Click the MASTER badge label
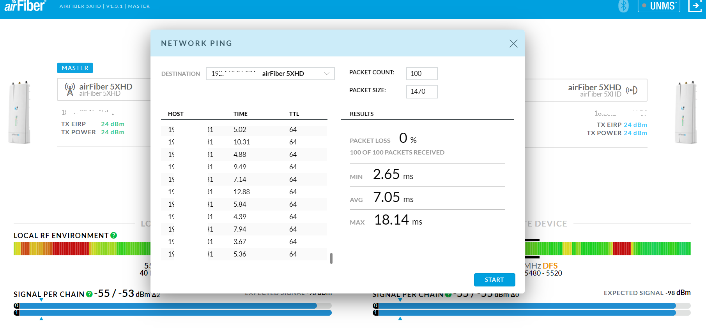Screen dimensions: 706x332 (x=75, y=68)
